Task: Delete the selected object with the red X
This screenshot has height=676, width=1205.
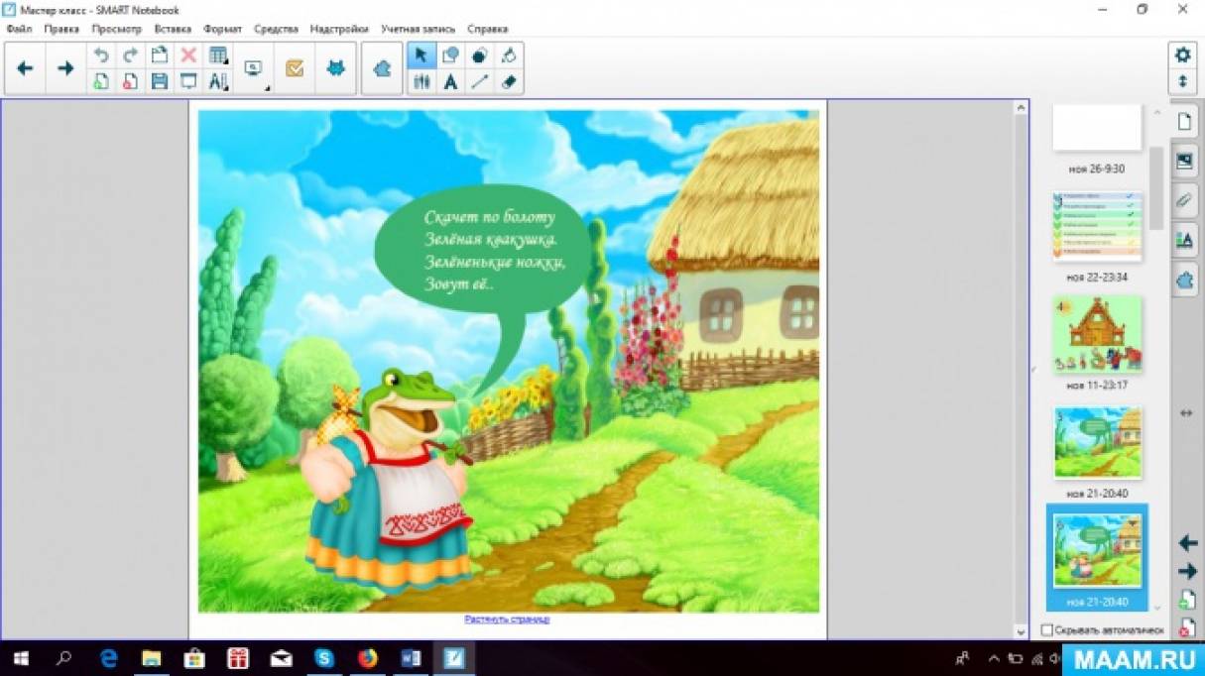Action: pyautogui.click(x=188, y=56)
